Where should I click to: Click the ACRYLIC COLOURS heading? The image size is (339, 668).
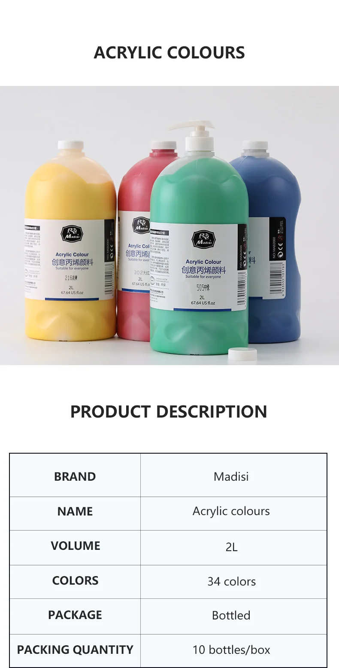[169, 53]
